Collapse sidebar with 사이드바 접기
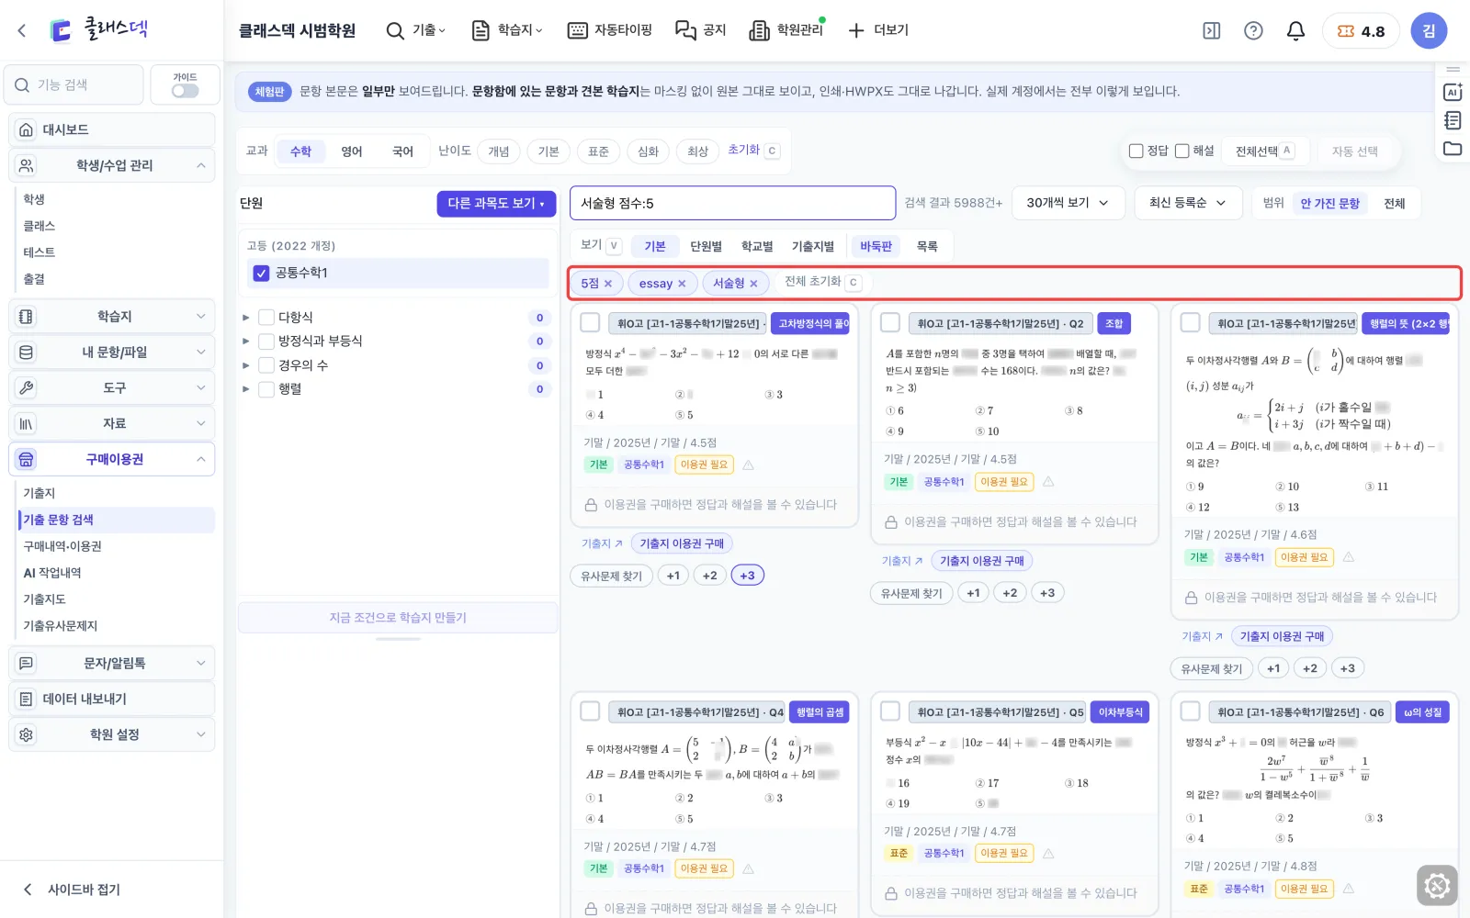Screen dimensions: 1470x918 point(72,890)
